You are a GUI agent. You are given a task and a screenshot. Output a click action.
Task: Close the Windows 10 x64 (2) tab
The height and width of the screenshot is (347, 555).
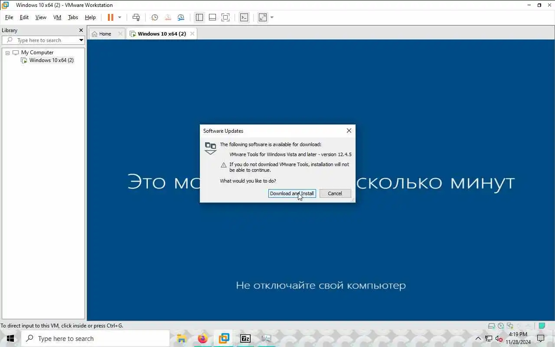tap(193, 34)
